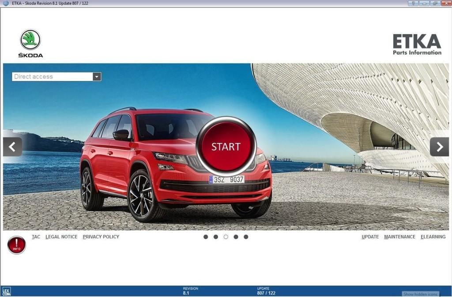The image size is (452, 297).
Task: Click the left carousel arrow
Action: [x=12, y=147]
